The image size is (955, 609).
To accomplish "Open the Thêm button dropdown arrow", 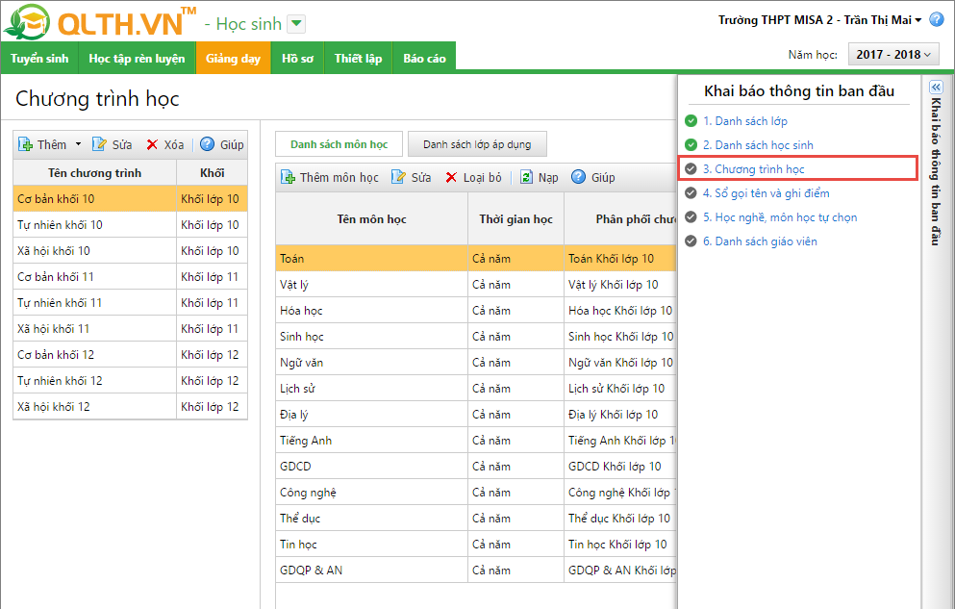I will [78, 144].
